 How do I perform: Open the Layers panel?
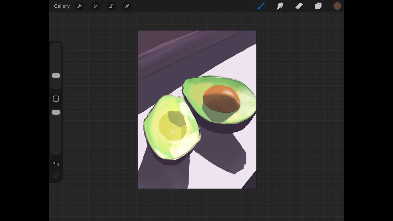tap(318, 6)
